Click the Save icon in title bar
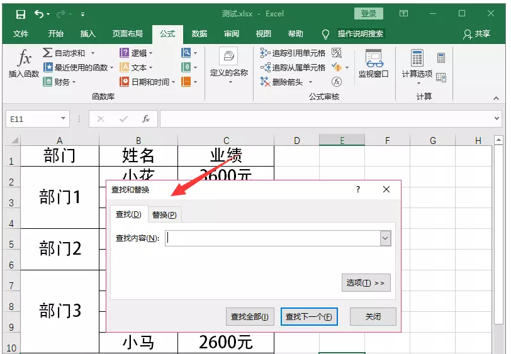This screenshot has height=354, width=511. [x=20, y=14]
